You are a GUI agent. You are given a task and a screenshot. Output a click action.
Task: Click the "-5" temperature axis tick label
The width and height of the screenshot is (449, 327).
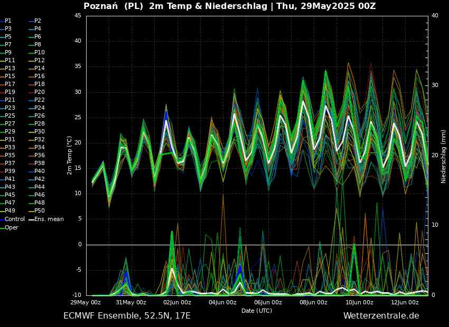(78, 270)
